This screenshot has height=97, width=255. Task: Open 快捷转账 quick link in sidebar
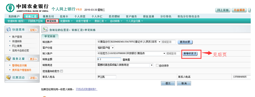coord(17,41)
